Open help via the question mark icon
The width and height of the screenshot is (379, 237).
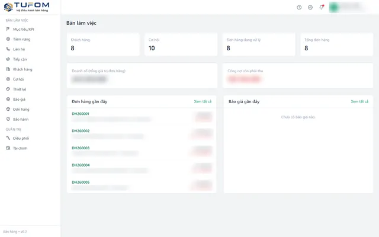pos(299,7)
